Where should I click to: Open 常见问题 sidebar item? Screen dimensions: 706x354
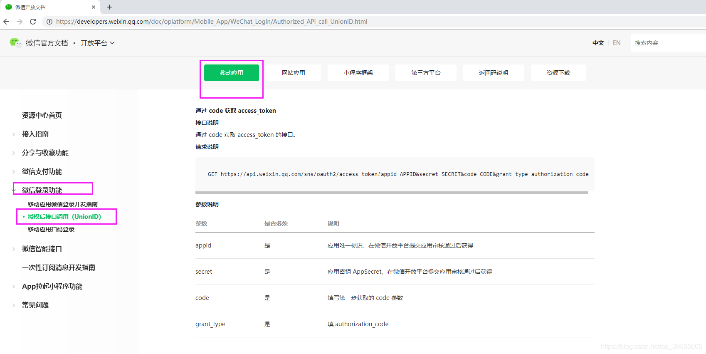[x=35, y=305]
